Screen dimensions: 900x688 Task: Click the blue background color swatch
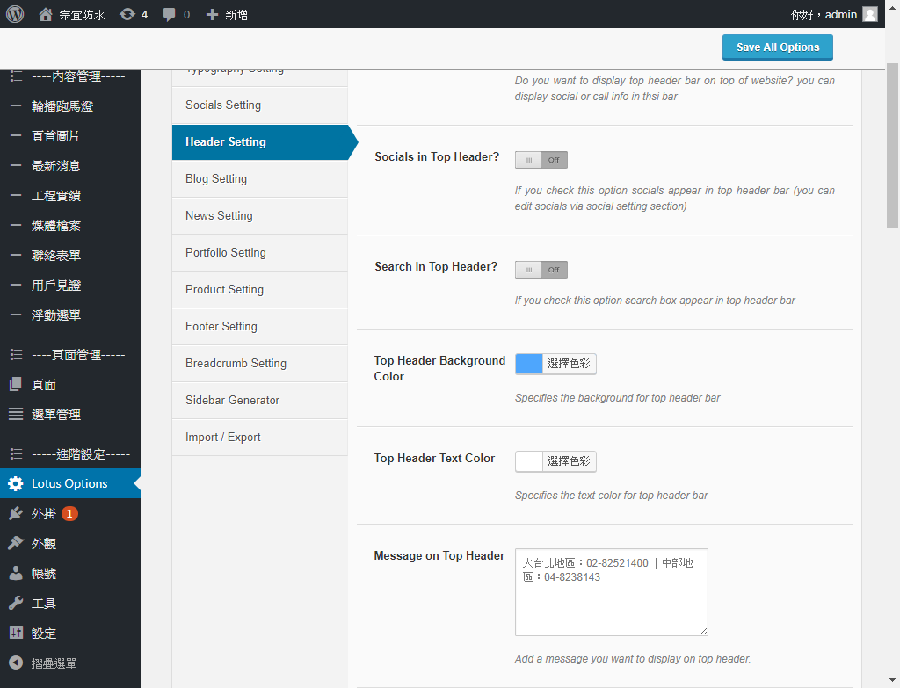click(528, 364)
